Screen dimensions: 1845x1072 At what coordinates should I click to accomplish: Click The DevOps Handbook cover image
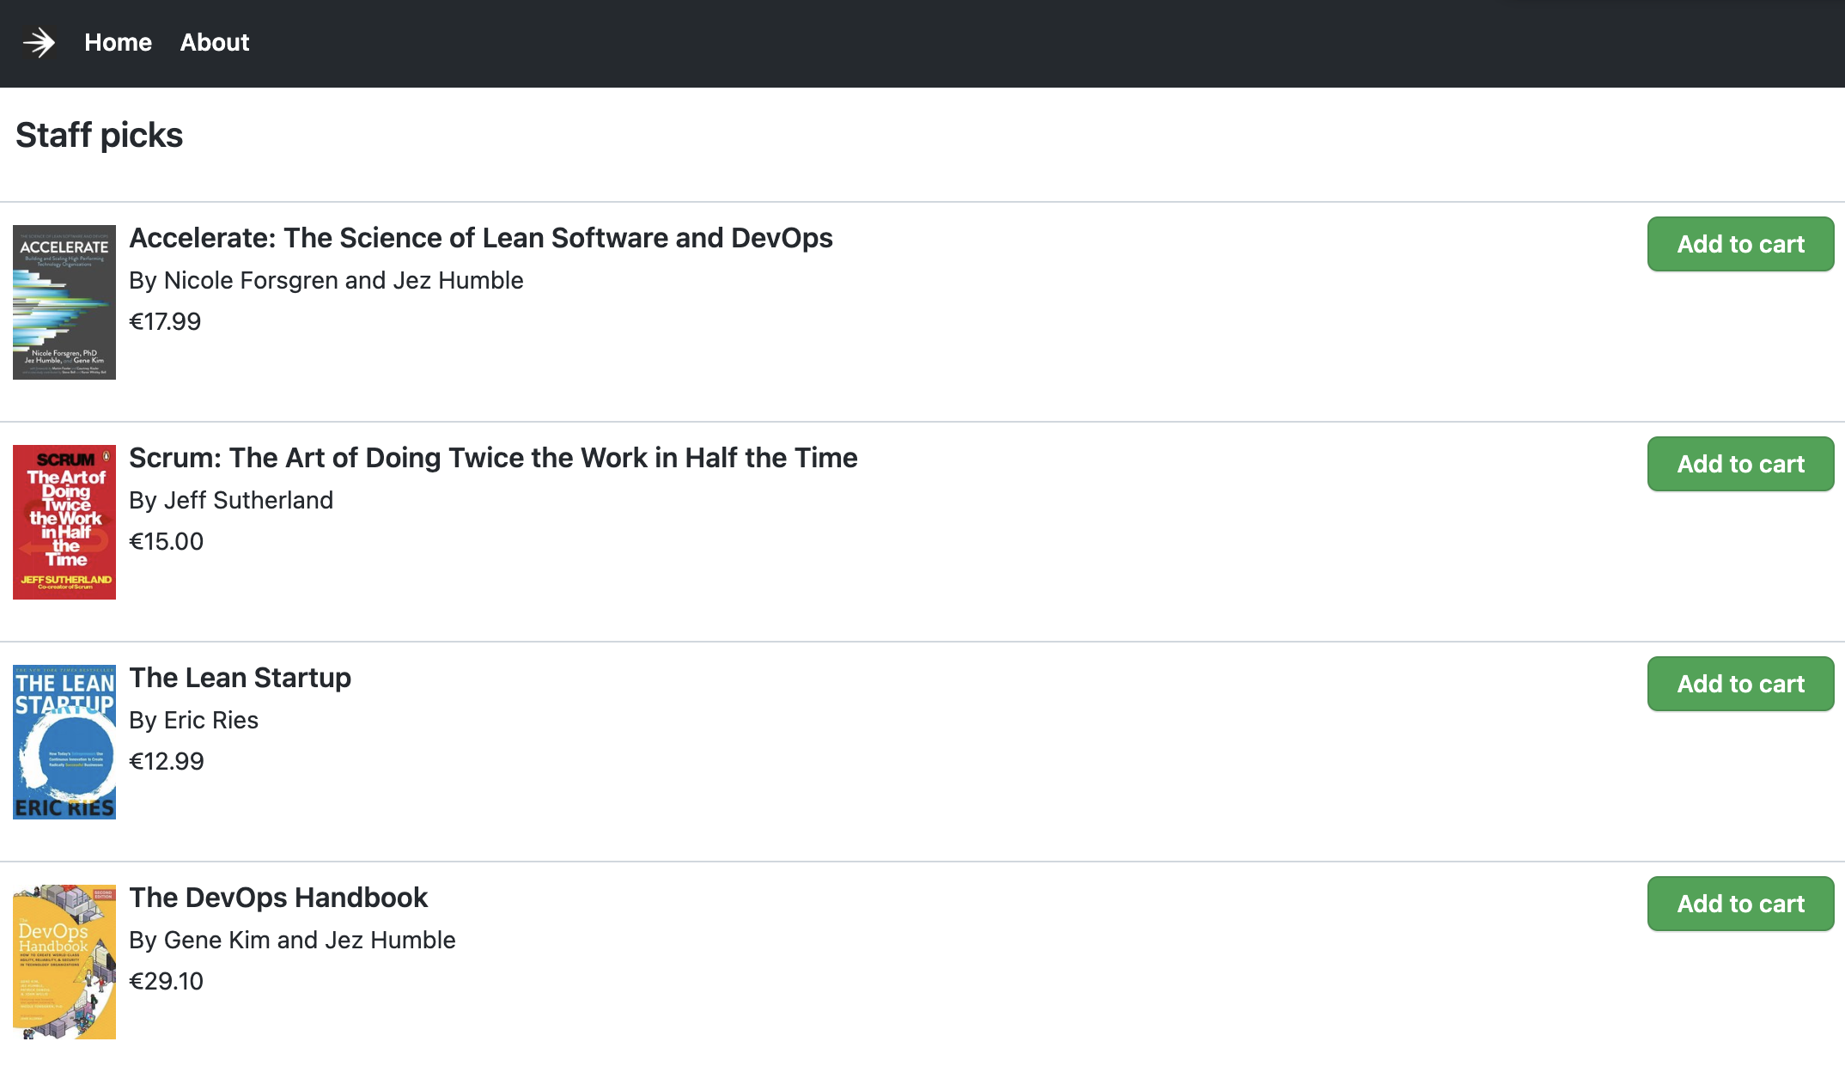64,962
